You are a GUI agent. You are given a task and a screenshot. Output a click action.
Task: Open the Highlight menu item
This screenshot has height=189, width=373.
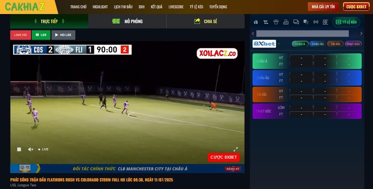(100, 7)
